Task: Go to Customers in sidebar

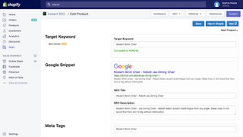Action: coord(15,31)
